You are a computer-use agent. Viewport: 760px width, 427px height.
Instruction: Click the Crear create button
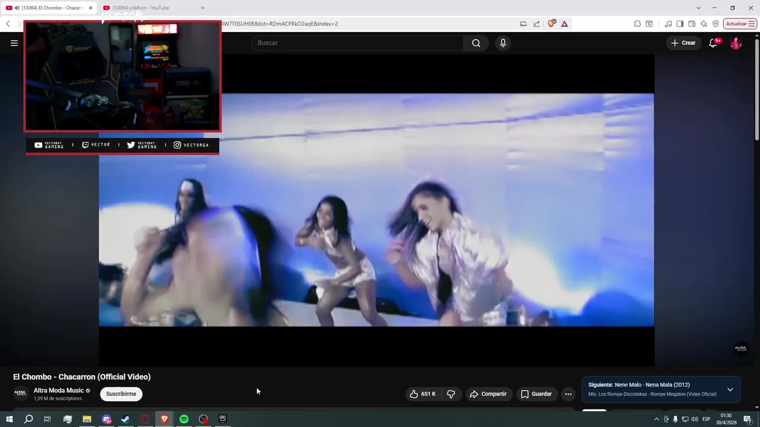pos(683,43)
